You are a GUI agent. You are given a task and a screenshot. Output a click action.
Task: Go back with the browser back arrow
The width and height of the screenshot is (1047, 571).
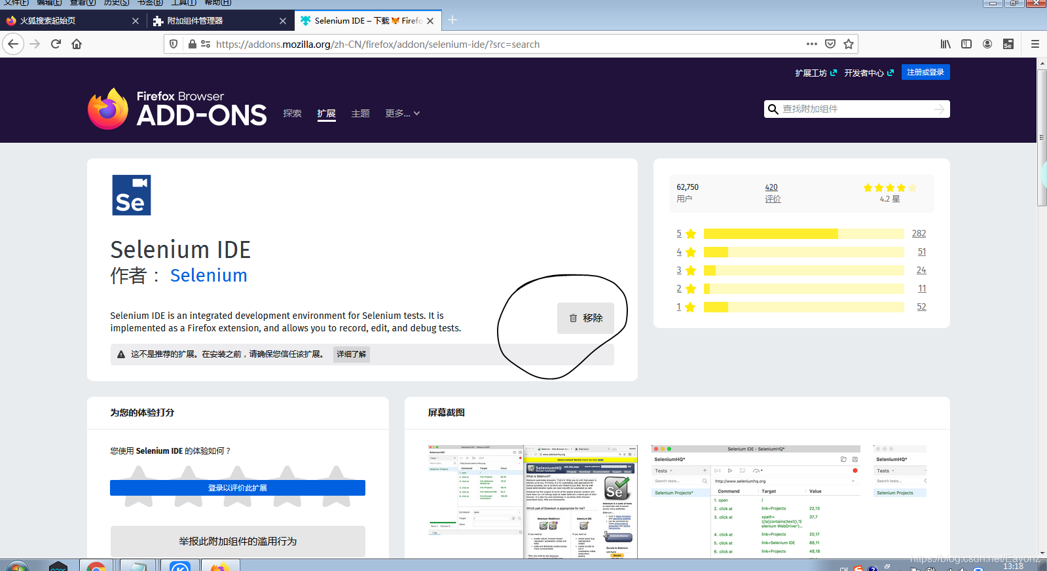coord(13,44)
